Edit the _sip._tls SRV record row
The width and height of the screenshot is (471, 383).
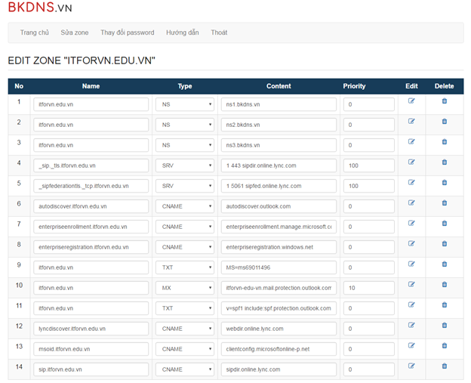[411, 162]
